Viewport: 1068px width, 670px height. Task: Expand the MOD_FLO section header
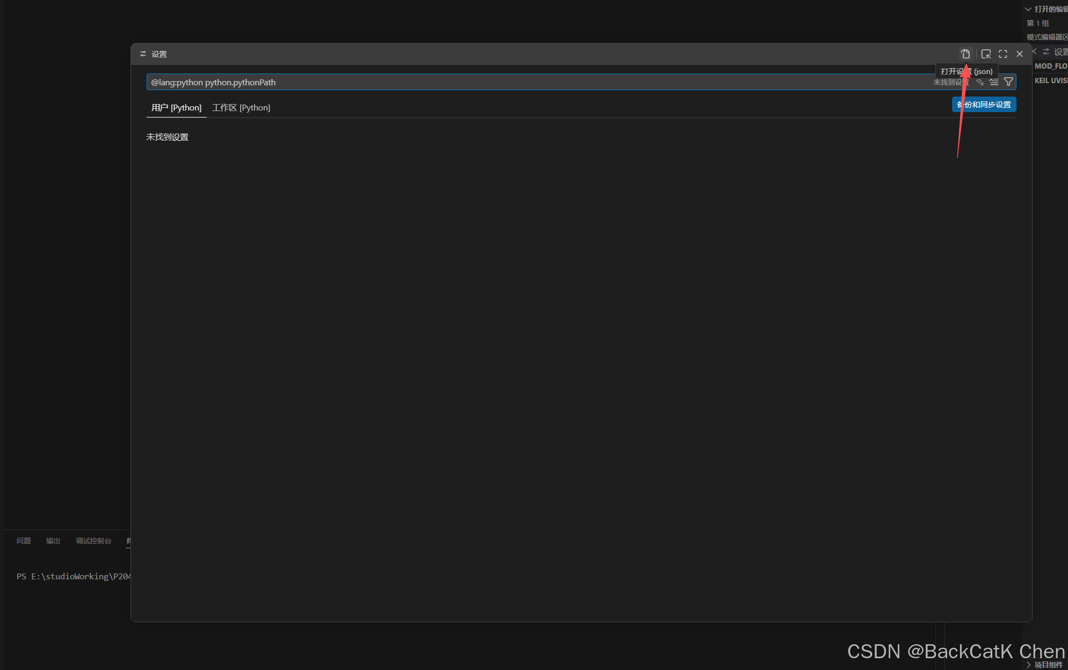1050,66
